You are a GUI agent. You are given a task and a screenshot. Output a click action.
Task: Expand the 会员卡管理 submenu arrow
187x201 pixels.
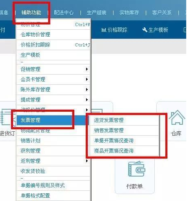pos(87,80)
